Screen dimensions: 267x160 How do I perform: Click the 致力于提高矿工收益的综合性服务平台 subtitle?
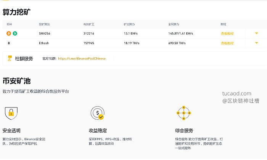click(35, 91)
